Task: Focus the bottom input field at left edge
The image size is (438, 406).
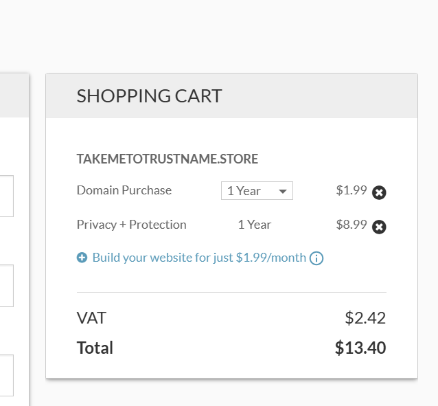Action: 6,375
